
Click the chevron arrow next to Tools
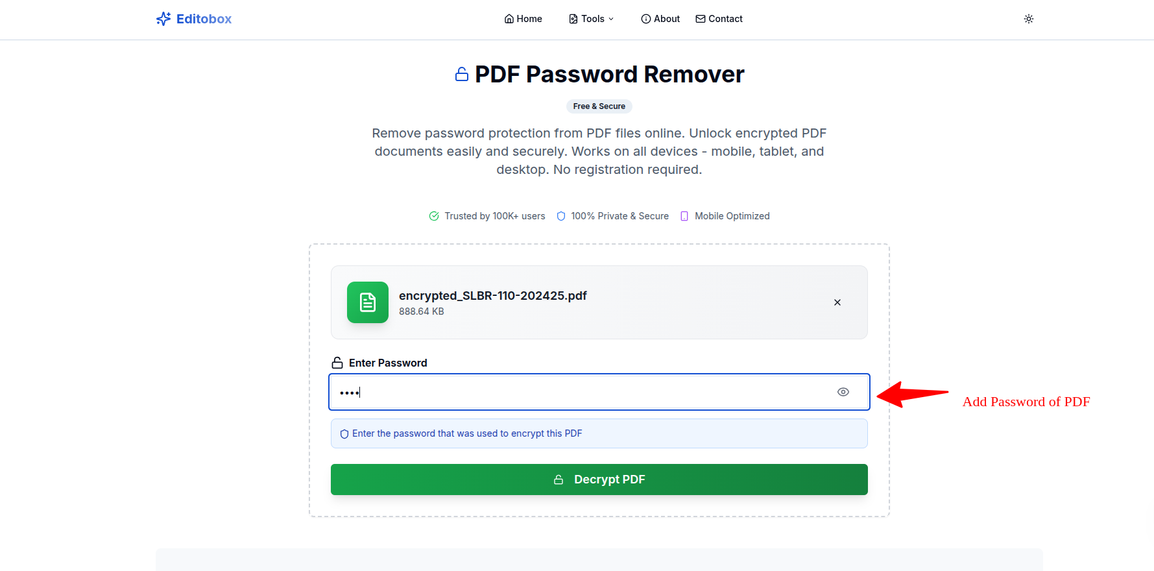[x=611, y=19]
